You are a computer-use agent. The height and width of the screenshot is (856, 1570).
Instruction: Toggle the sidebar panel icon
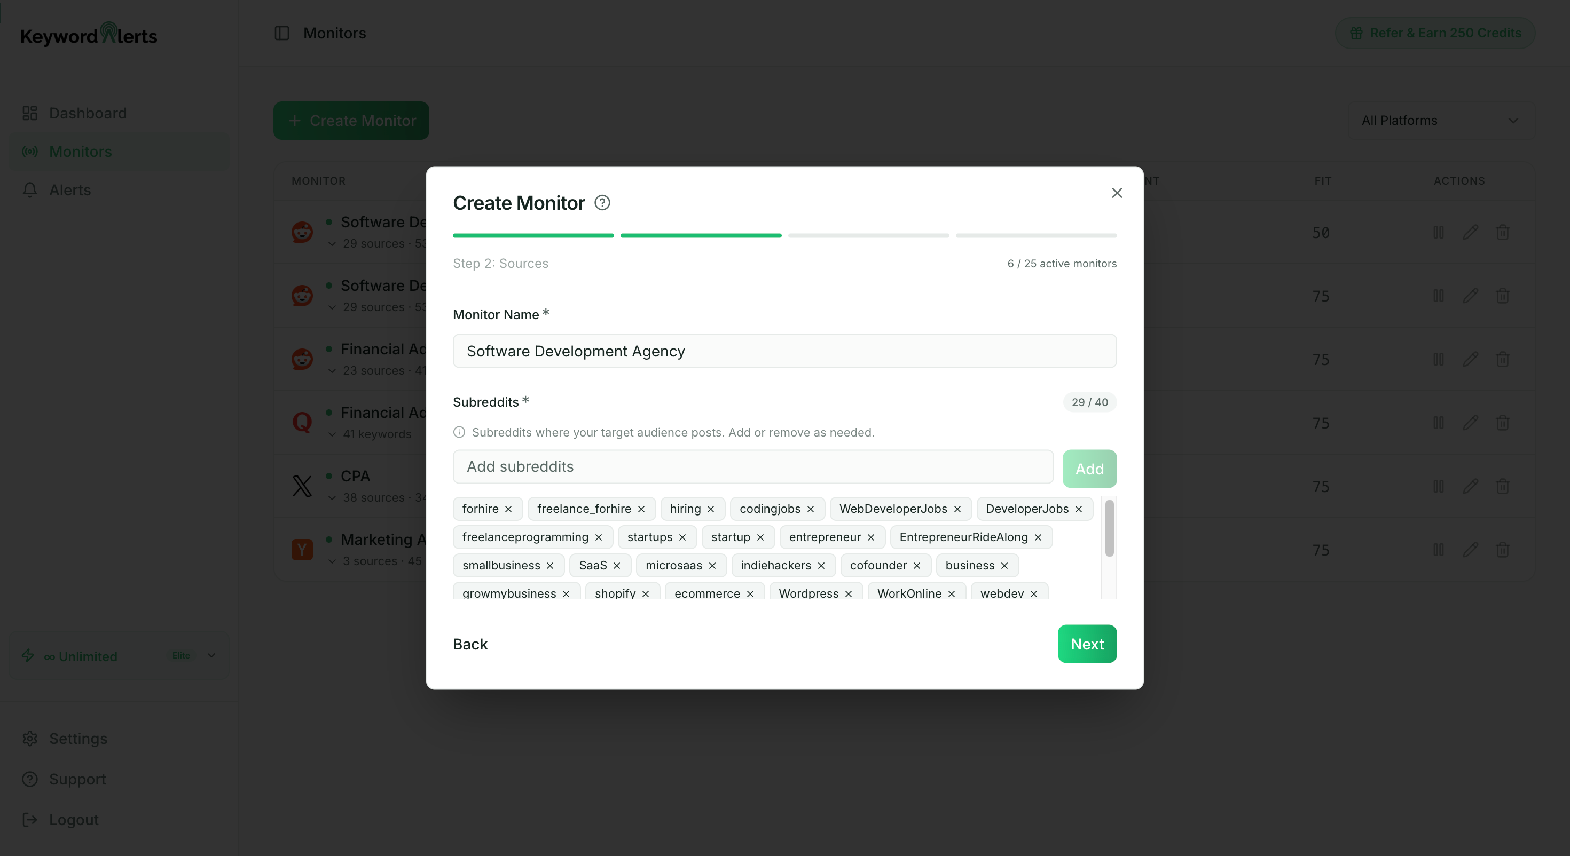[x=281, y=33]
